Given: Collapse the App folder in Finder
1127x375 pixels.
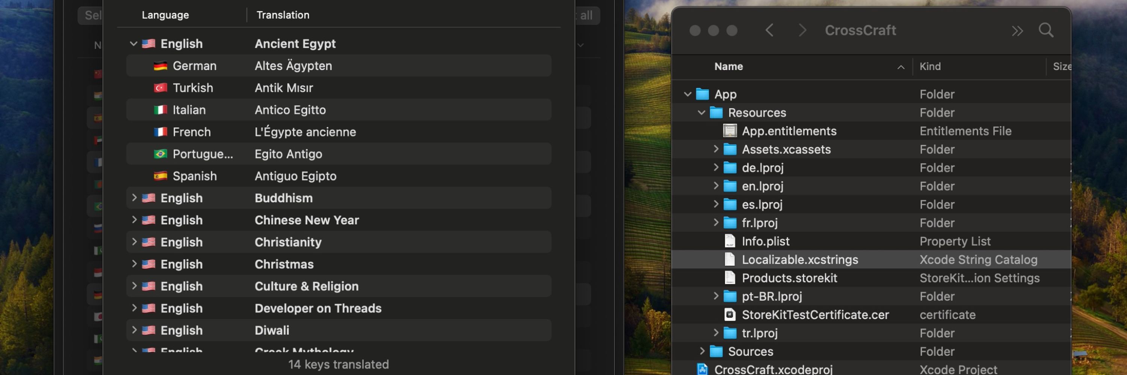Looking at the screenshot, I should [x=687, y=94].
